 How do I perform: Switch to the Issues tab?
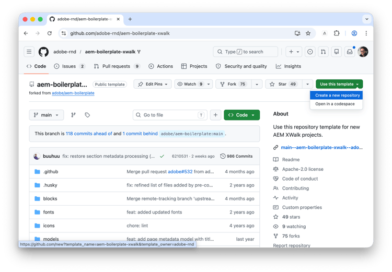click(69, 66)
